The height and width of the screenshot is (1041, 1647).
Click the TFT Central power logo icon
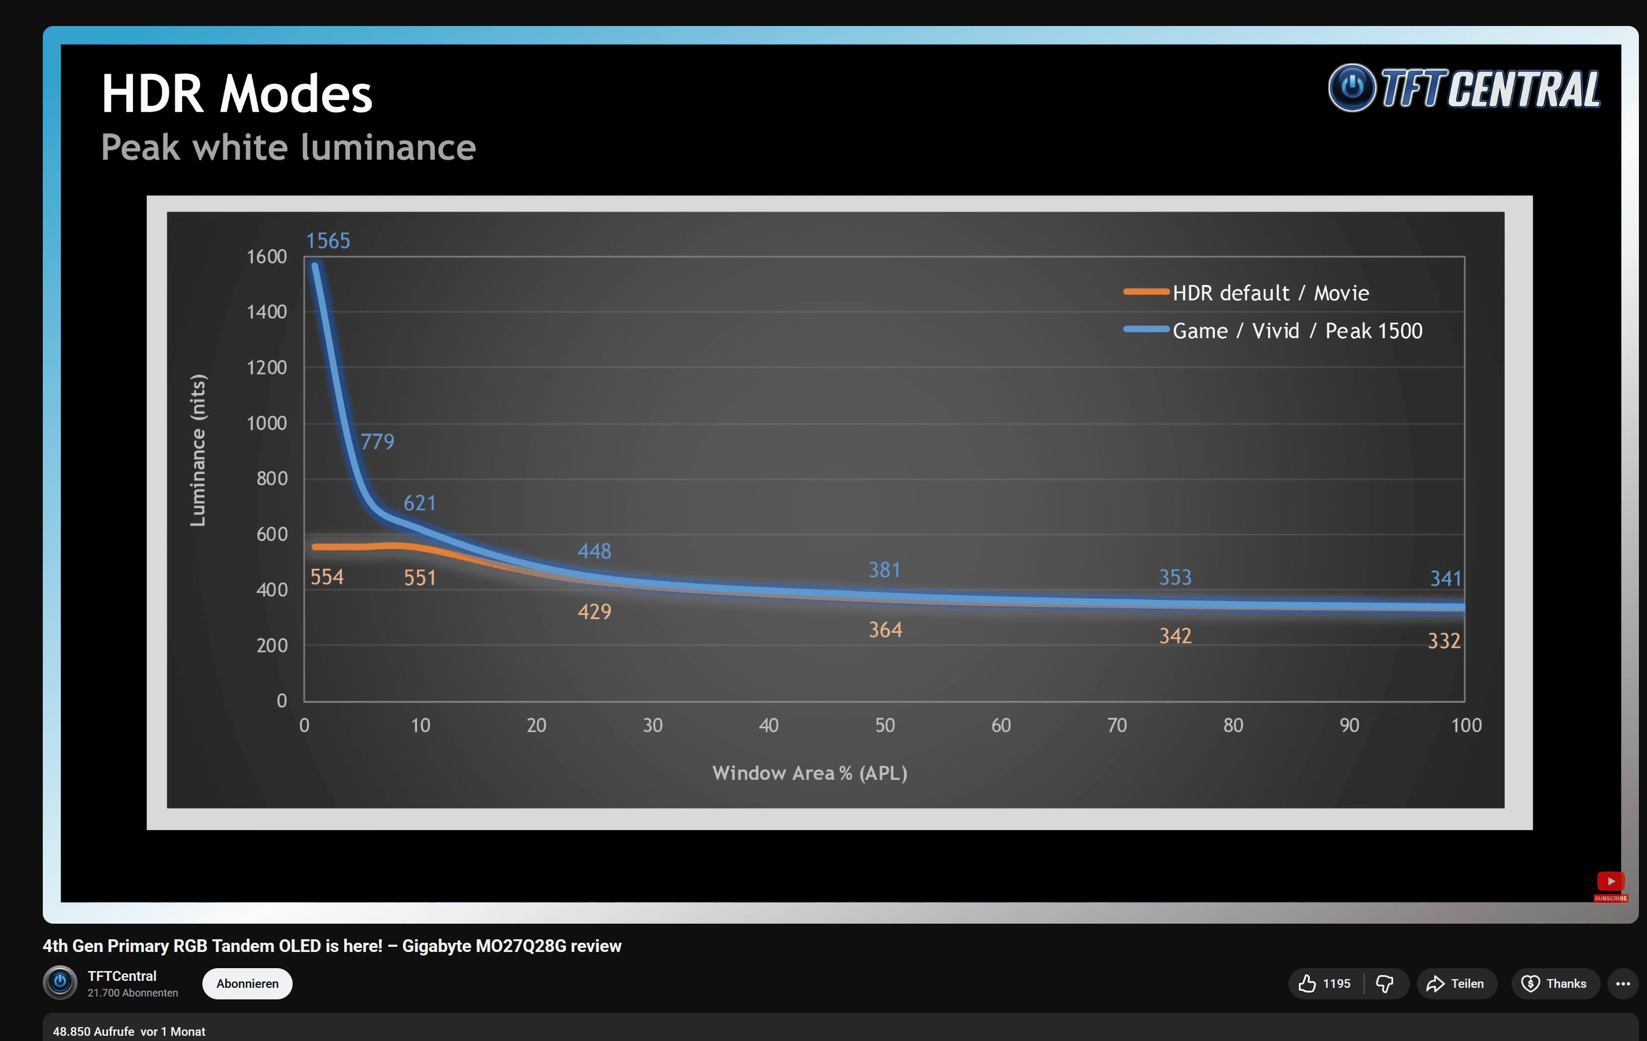(1351, 87)
